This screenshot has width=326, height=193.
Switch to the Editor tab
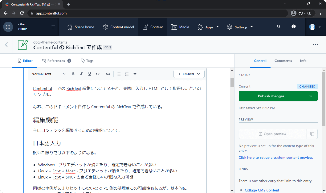tap(25, 61)
